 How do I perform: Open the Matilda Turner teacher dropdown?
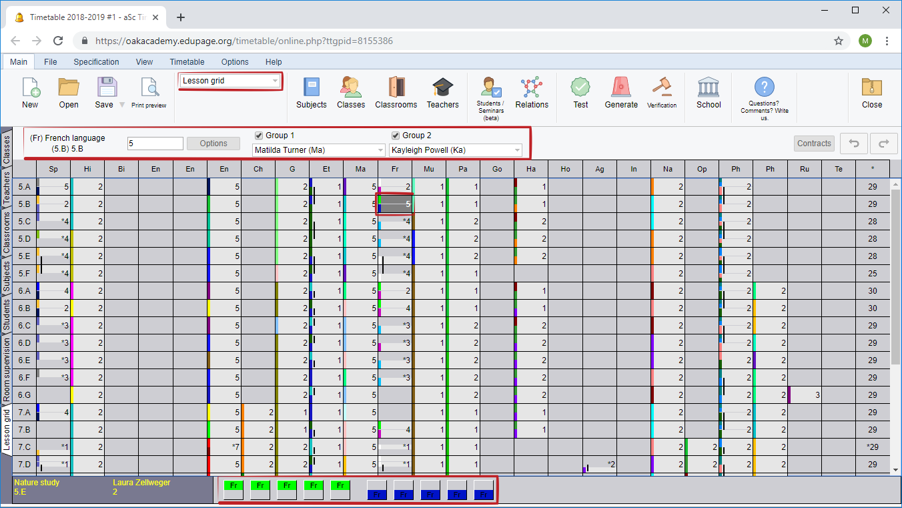point(319,150)
